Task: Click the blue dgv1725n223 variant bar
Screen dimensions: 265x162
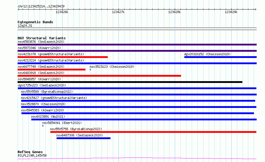Action: (137, 88)
